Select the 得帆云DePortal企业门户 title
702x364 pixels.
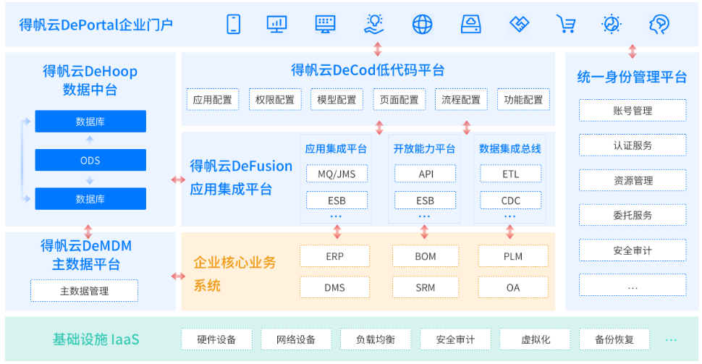click(96, 25)
